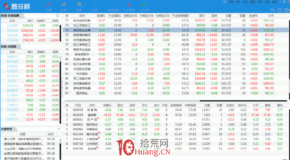290x160 pixels.
Task: Click the menu list icon beside 行情 menu
Action: click(224, 2)
